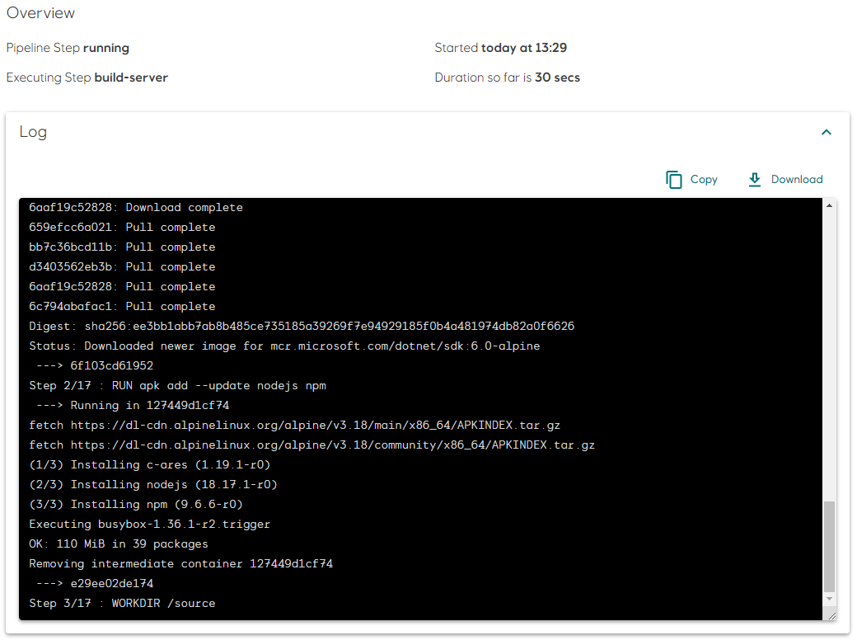Click the Download arrow icon
Screen dimensions: 857x640
(x=754, y=180)
